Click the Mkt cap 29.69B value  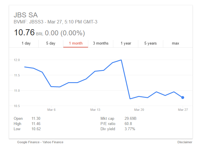tap(130, 118)
